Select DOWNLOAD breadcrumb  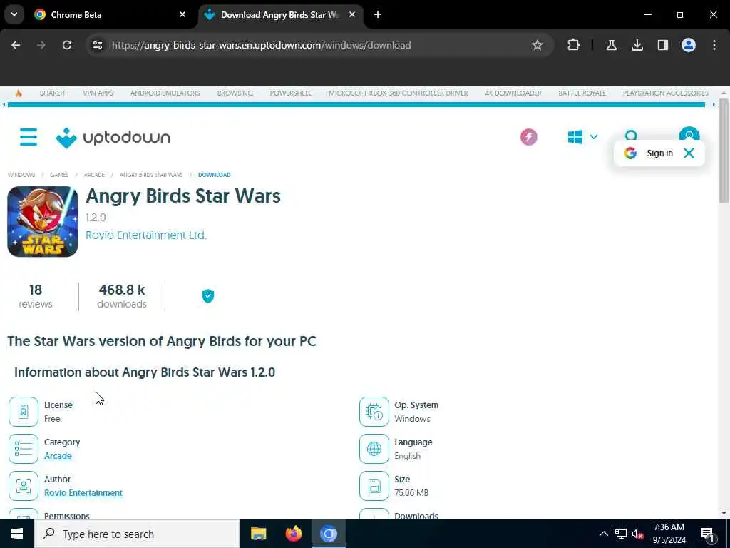214,175
